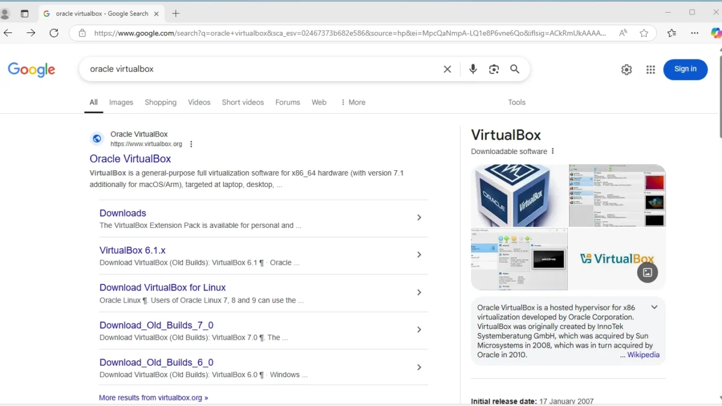Open more options beside Downloadable software
The height and width of the screenshot is (406, 722).
coord(552,152)
